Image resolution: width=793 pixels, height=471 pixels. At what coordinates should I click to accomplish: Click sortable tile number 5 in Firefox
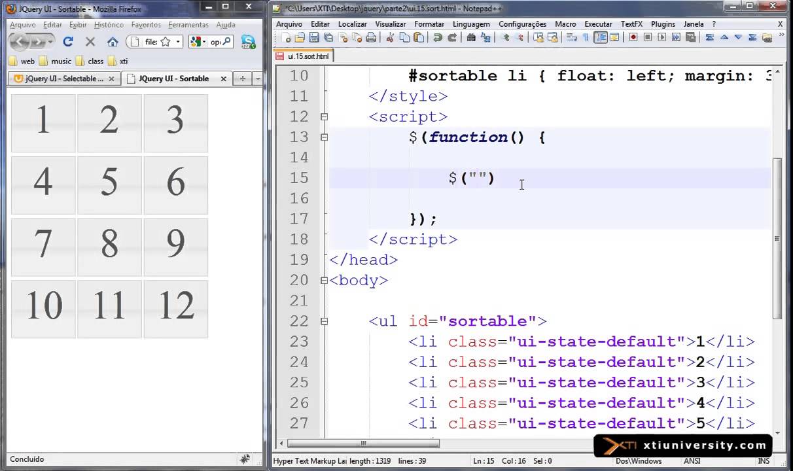coord(109,185)
